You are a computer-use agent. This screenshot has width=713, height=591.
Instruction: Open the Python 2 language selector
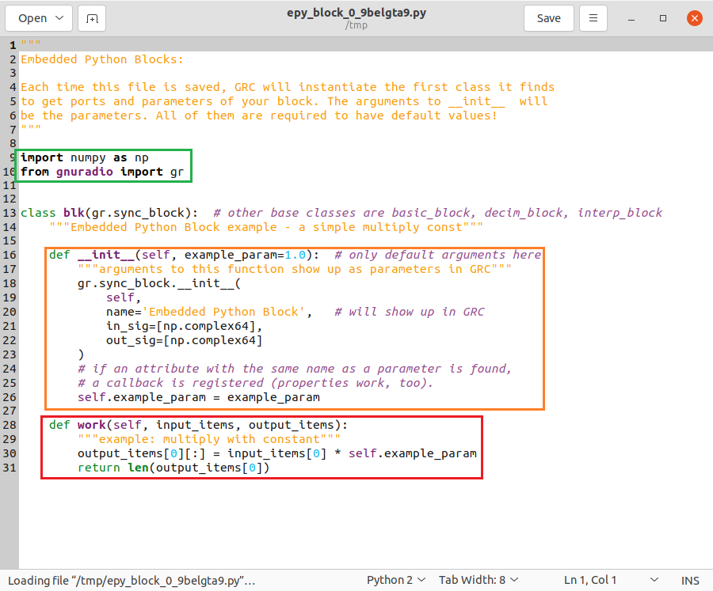396,580
